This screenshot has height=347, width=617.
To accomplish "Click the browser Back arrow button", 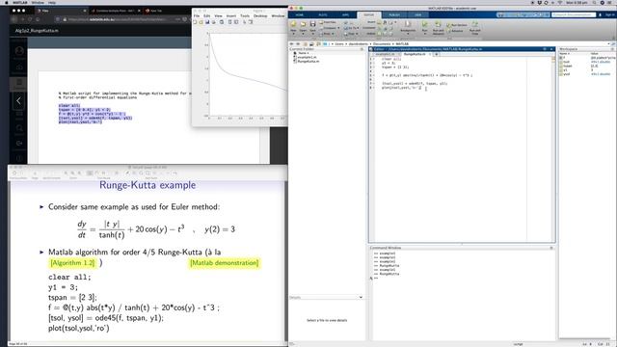I will click(x=14, y=19).
